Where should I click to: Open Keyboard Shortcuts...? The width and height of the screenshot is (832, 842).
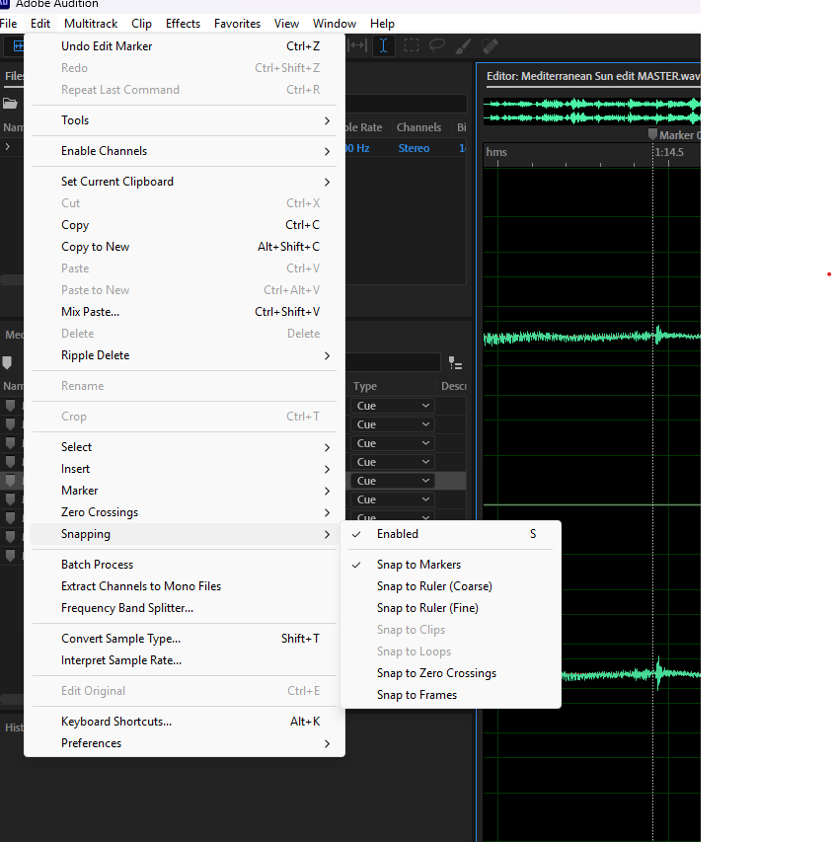[x=185, y=722]
